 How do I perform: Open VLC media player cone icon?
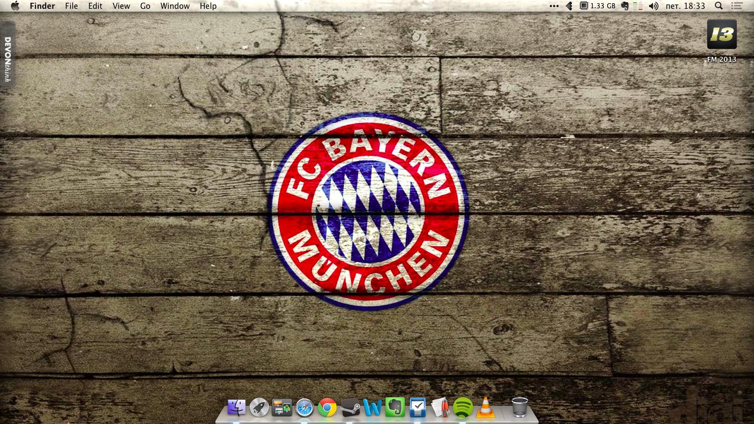click(x=485, y=408)
